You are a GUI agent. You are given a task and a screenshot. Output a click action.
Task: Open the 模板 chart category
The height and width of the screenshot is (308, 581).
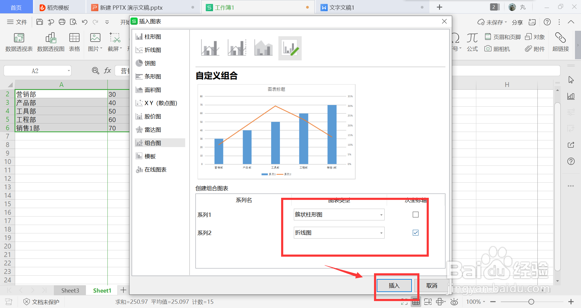pyautogui.click(x=160, y=156)
